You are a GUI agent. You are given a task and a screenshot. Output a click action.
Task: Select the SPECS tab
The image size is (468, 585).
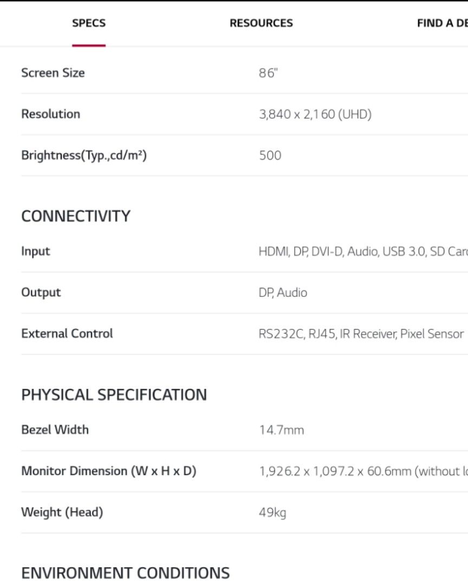(x=88, y=23)
